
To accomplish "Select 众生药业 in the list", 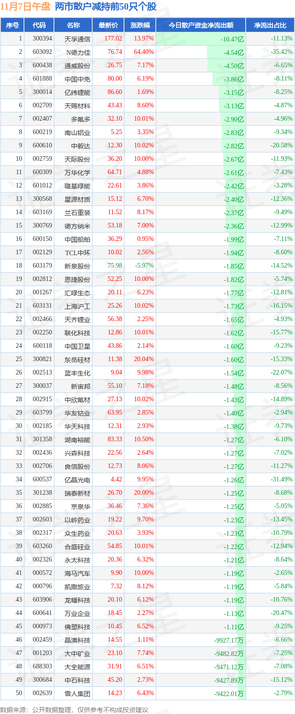I will click(x=77, y=533).
